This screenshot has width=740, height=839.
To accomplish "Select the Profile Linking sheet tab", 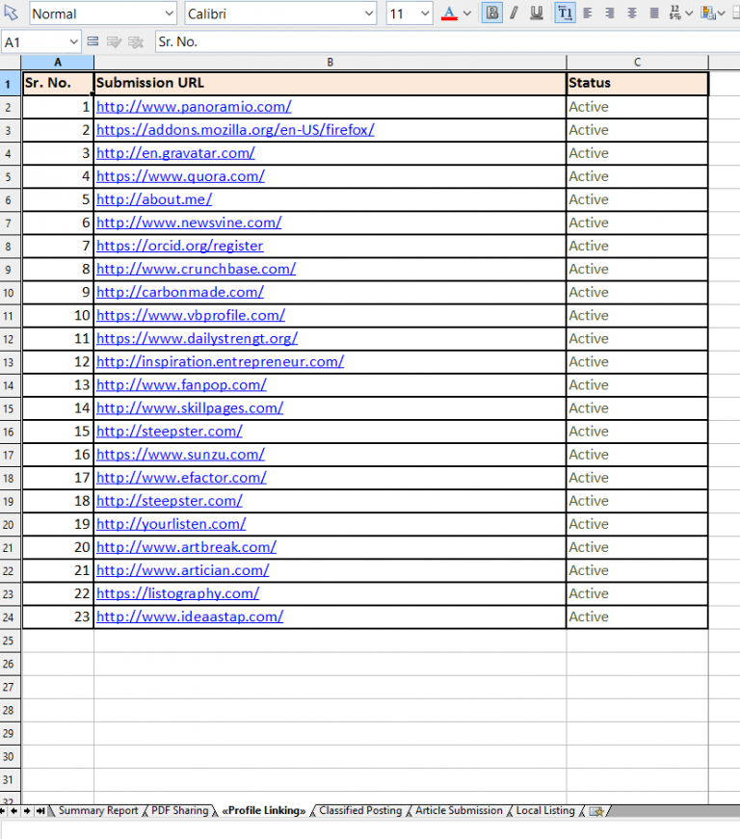I will pos(264,811).
